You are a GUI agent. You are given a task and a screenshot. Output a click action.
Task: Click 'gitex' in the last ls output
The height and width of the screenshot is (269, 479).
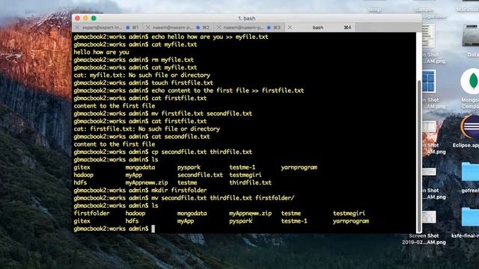point(82,221)
